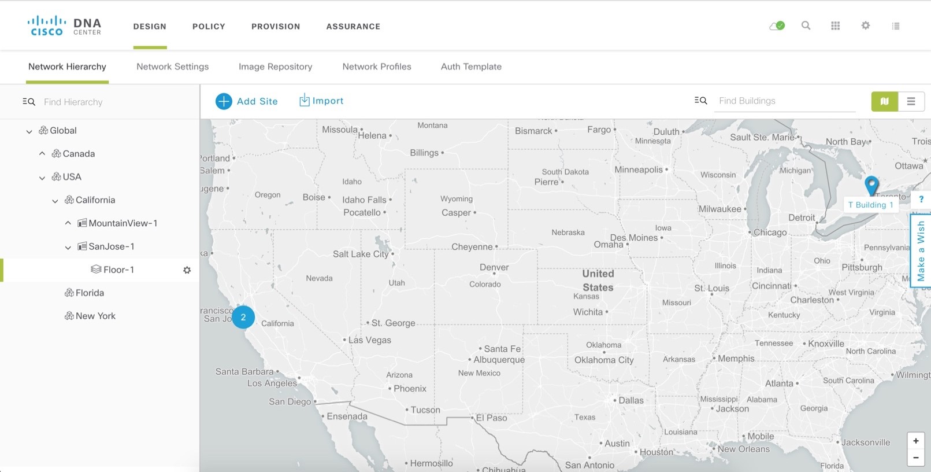Image resolution: width=931 pixels, height=472 pixels.
Task: Open the help question mark icon
Action: (921, 200)
